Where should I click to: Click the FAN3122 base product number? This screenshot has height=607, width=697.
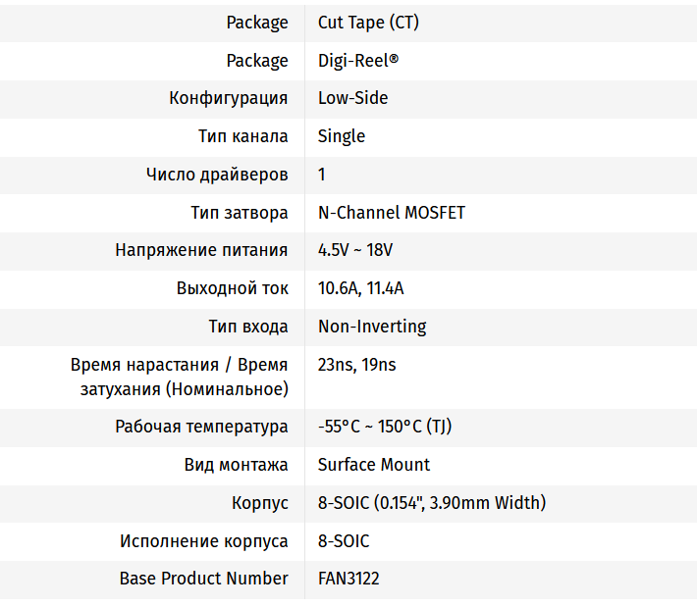[x=348, y=579]
